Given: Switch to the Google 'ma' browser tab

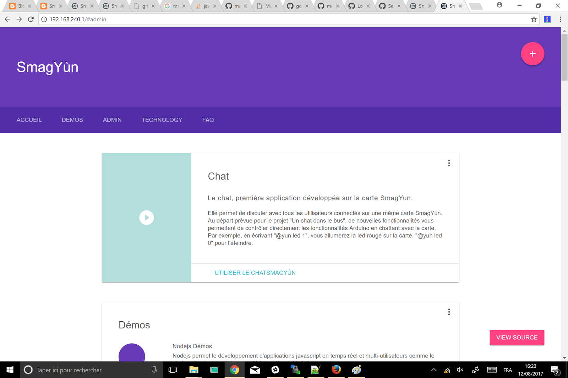Looking at the screenshot, I should point(175,6).
